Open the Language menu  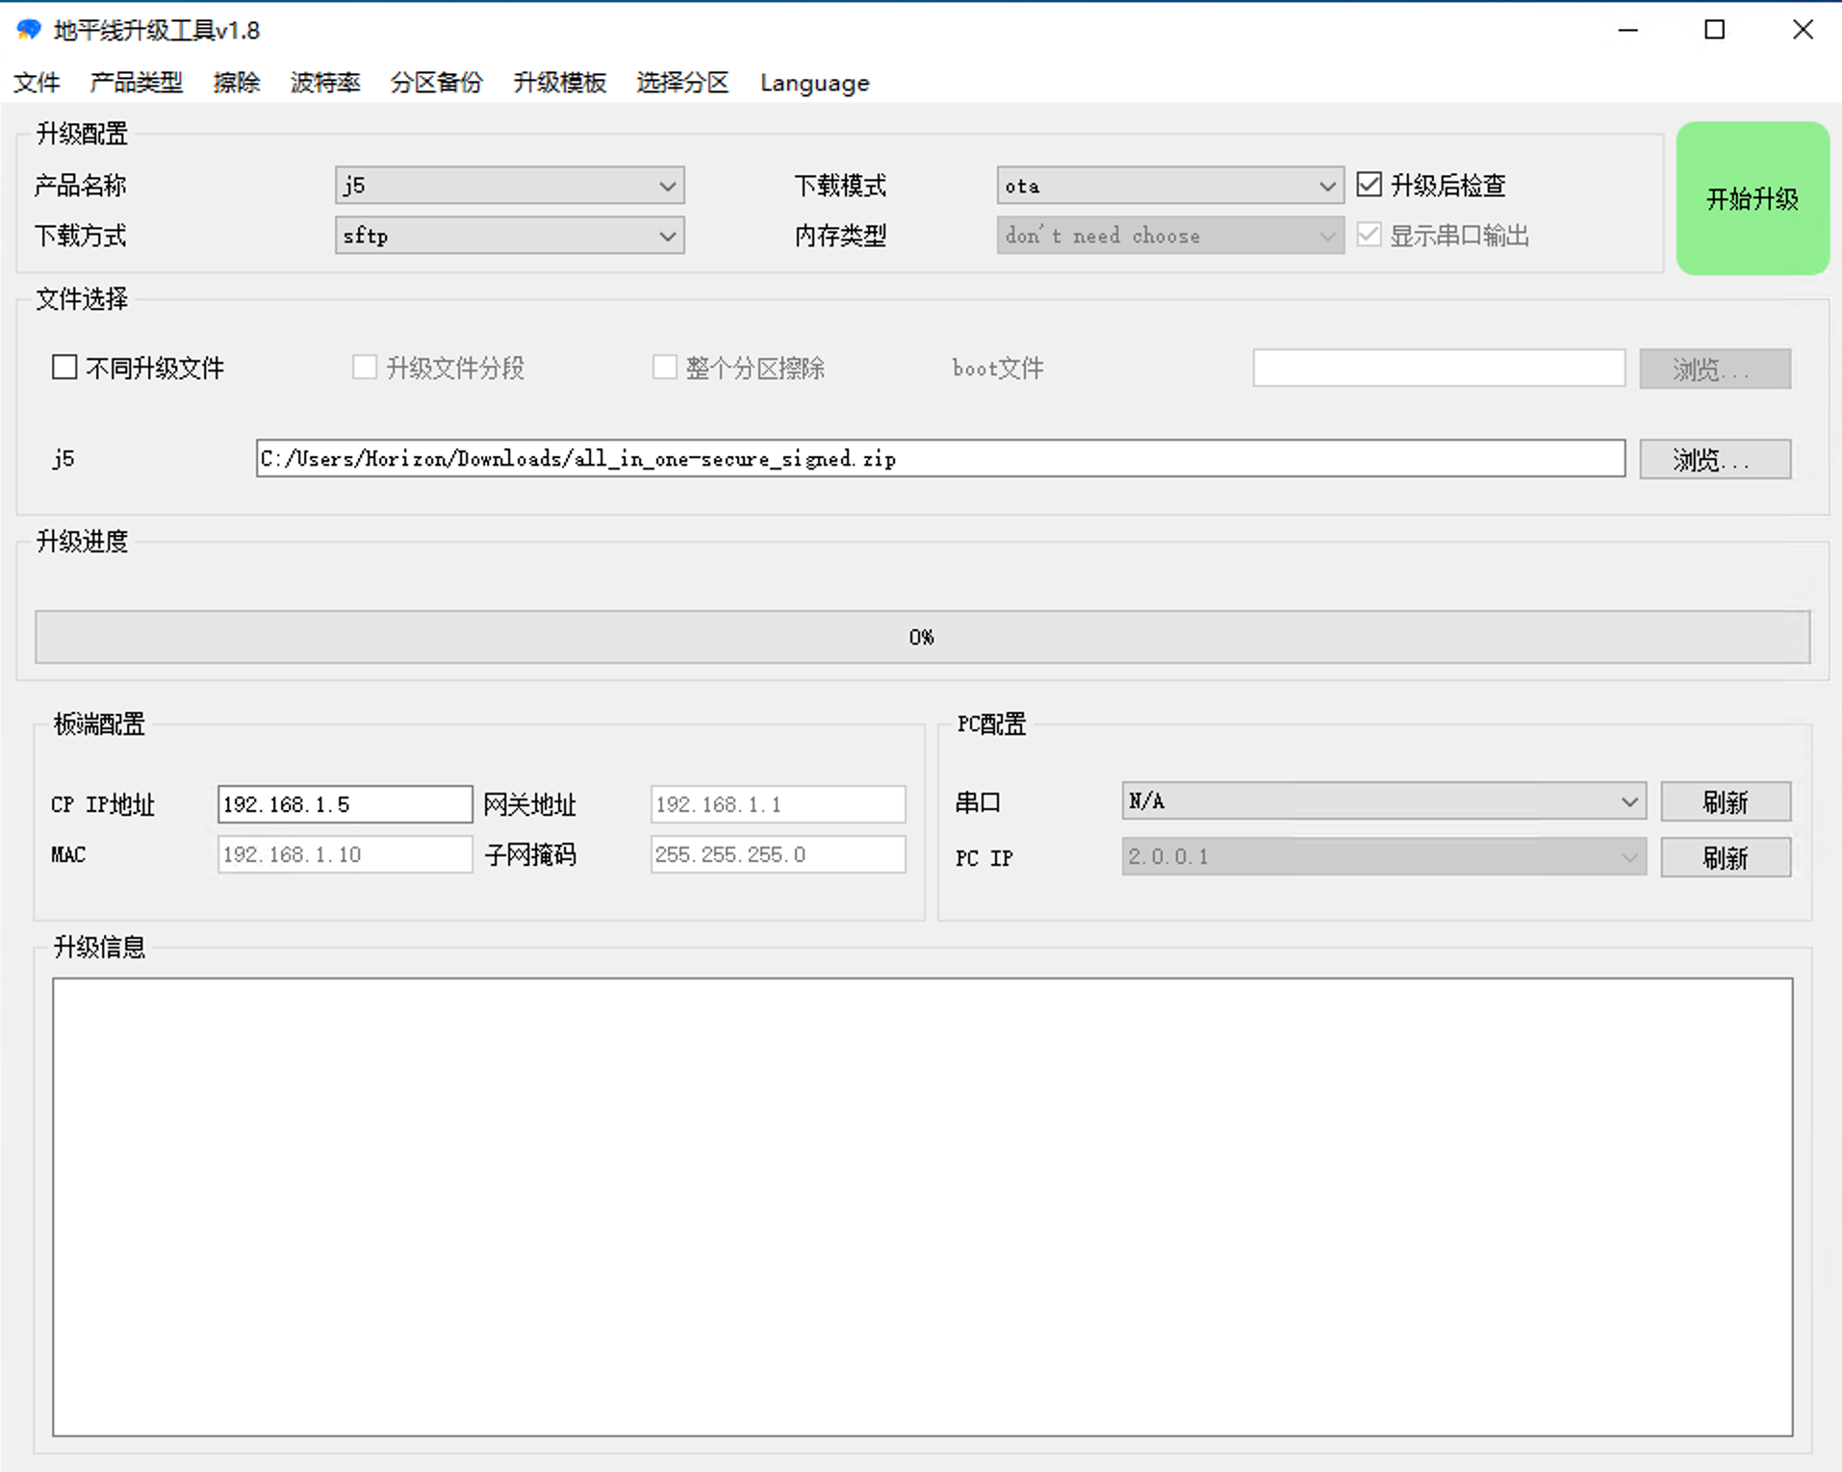814,83
